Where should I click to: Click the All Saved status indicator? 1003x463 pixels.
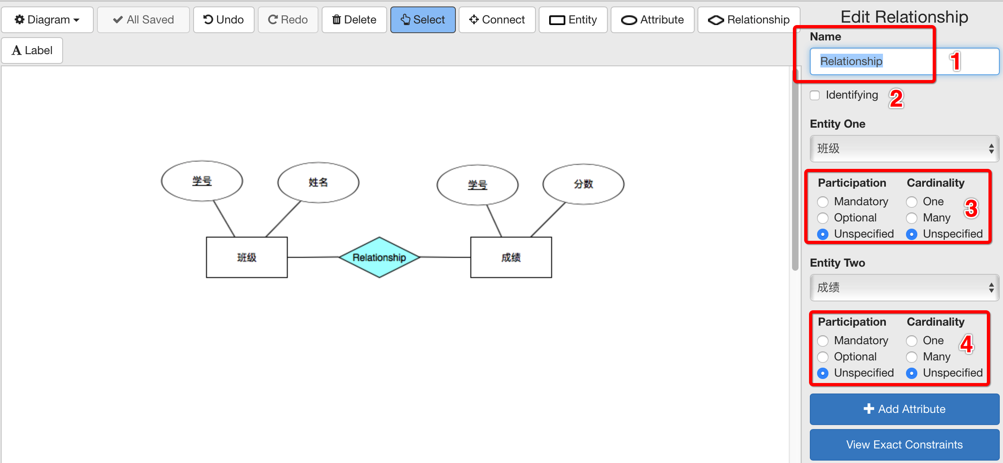point(143,19)
